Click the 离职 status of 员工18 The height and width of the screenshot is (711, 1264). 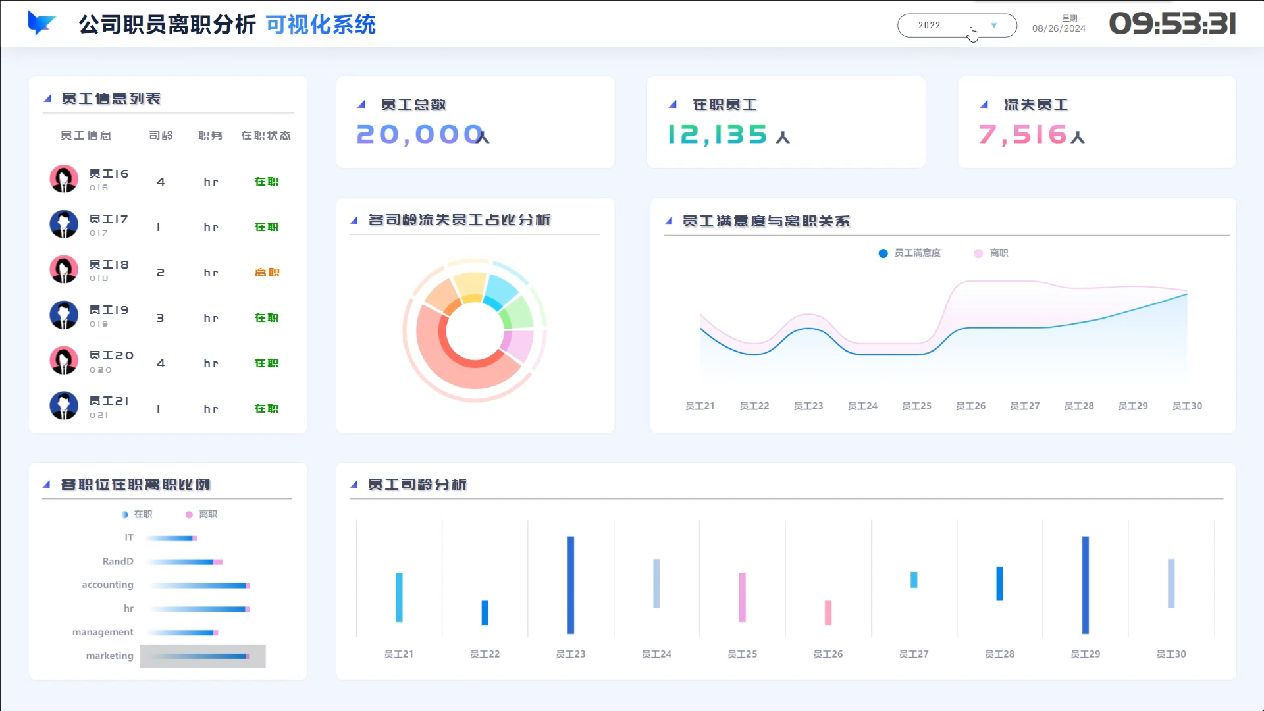tap(267, 273)
